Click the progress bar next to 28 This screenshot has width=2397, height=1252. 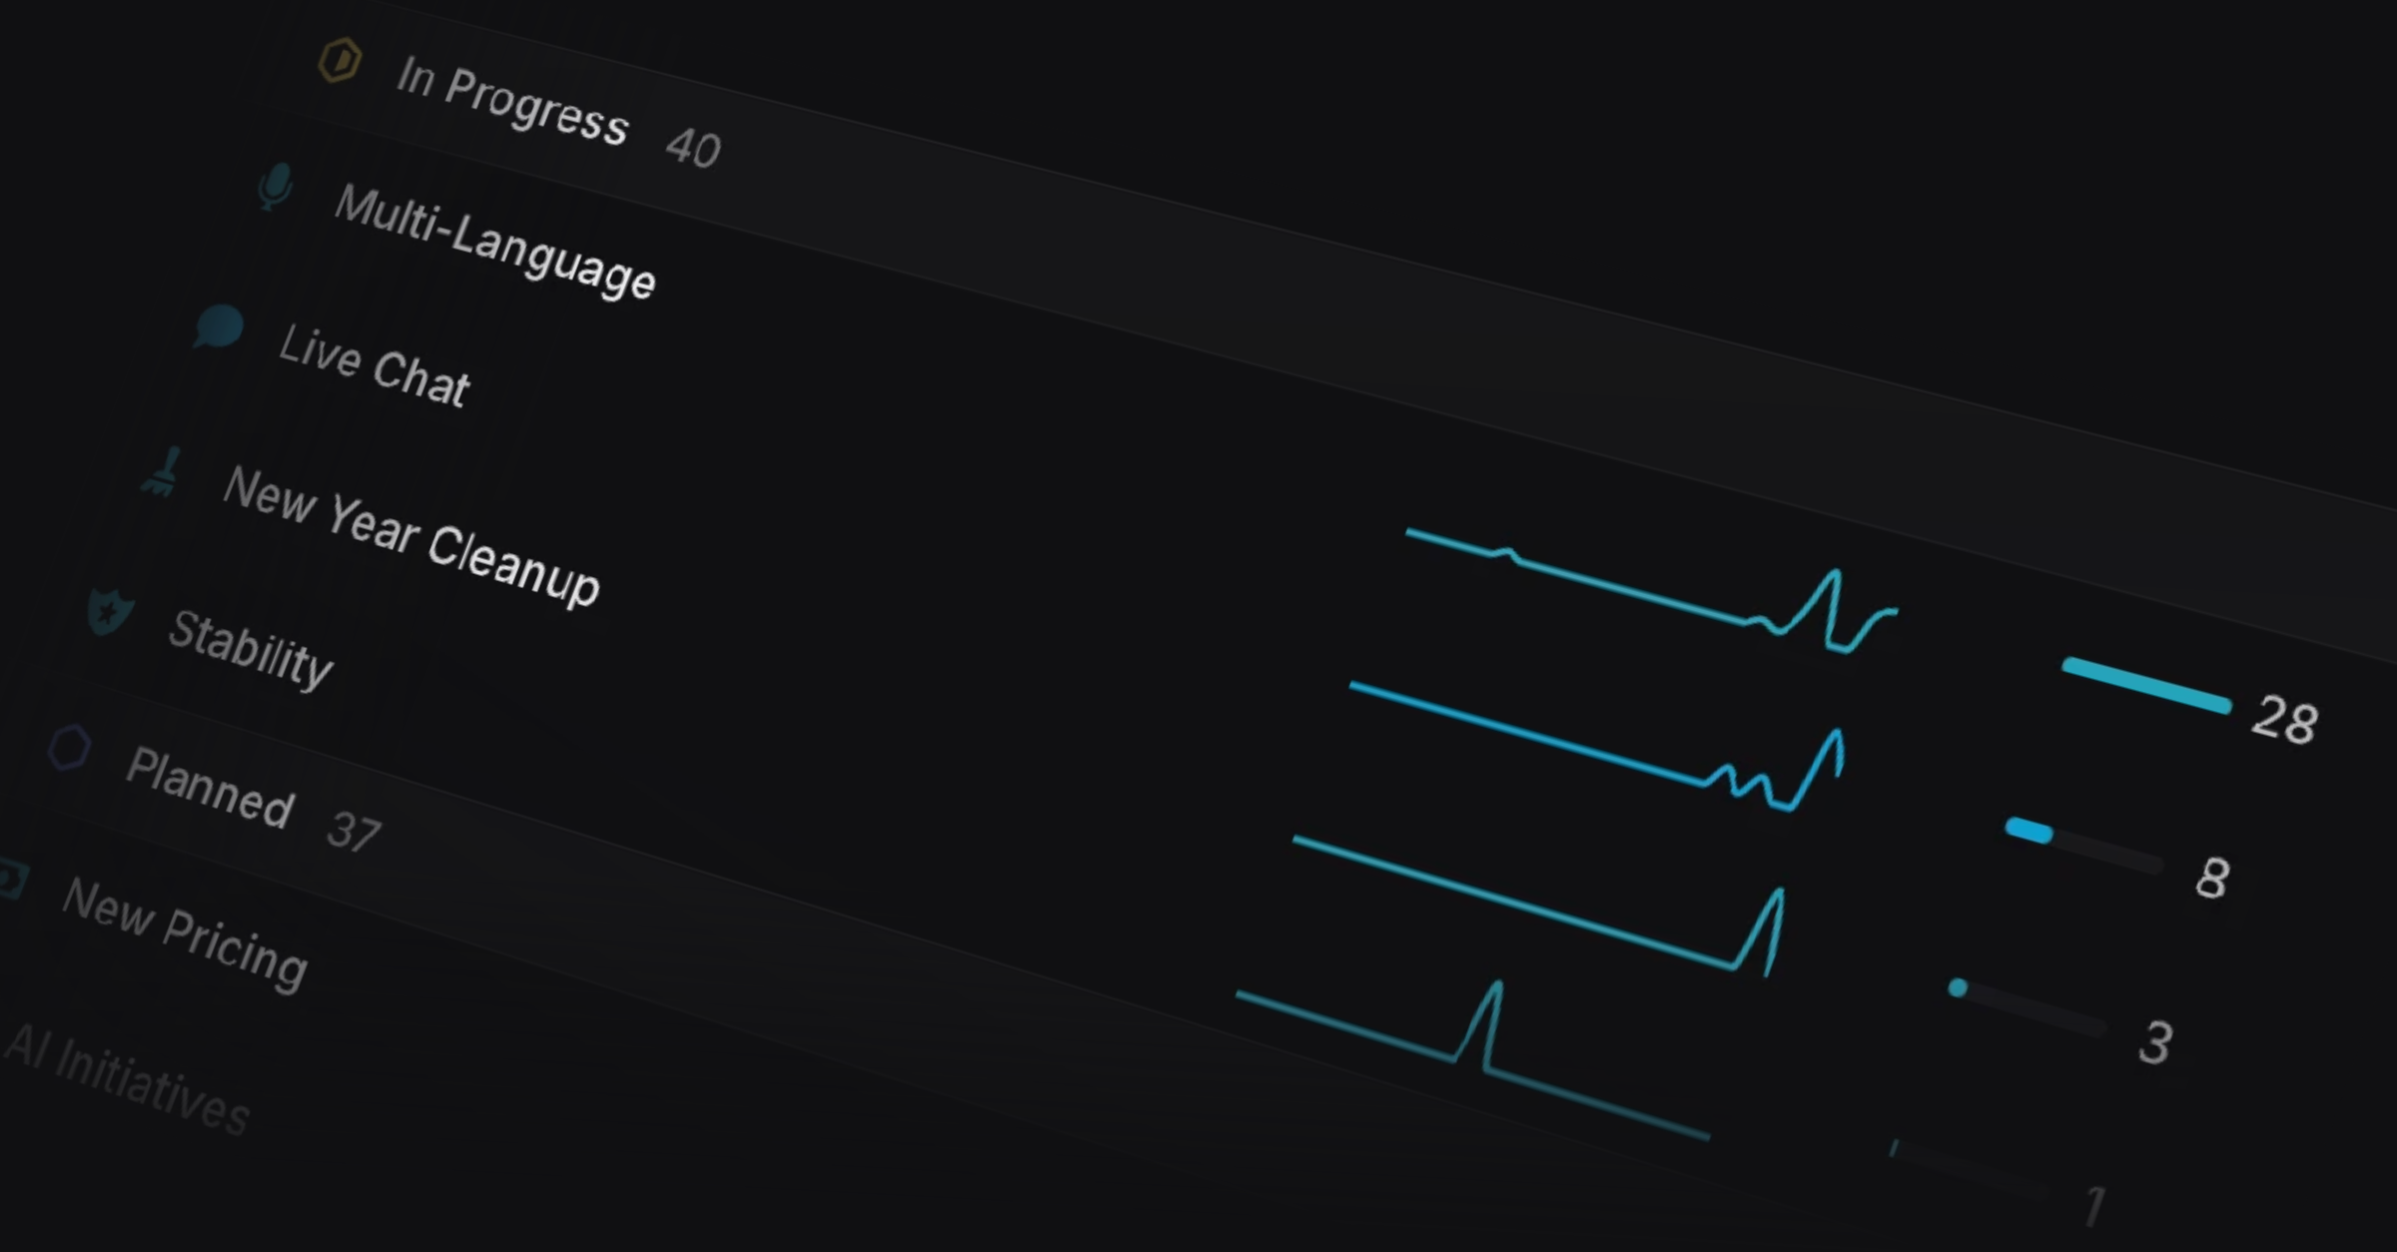2145,686
